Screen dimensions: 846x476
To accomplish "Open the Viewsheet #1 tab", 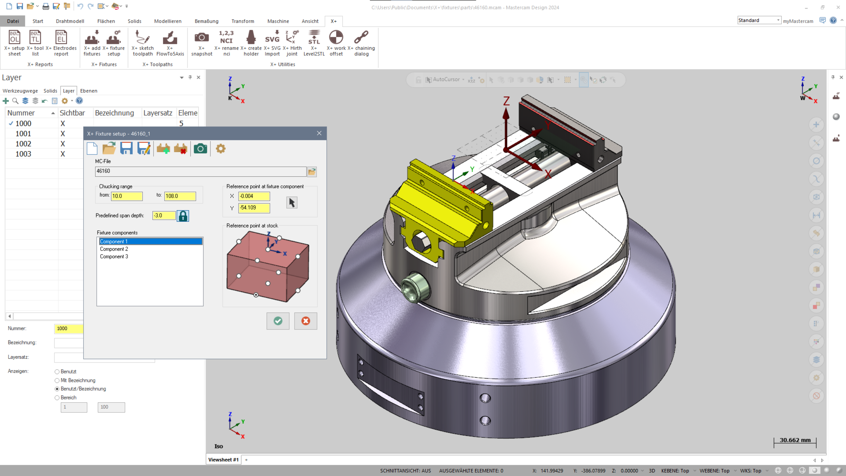I will 223,460.
